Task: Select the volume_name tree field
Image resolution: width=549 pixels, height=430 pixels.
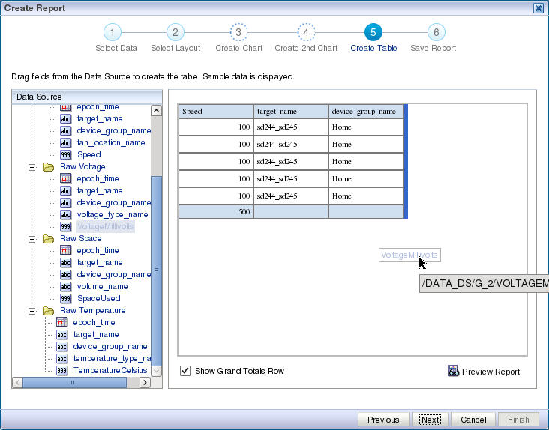Action: 102,287
